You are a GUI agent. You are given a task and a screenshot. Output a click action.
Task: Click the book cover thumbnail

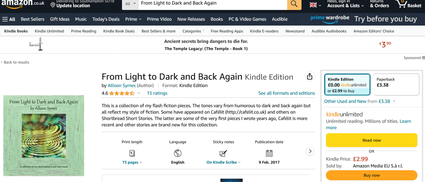(x=44, y=135)
